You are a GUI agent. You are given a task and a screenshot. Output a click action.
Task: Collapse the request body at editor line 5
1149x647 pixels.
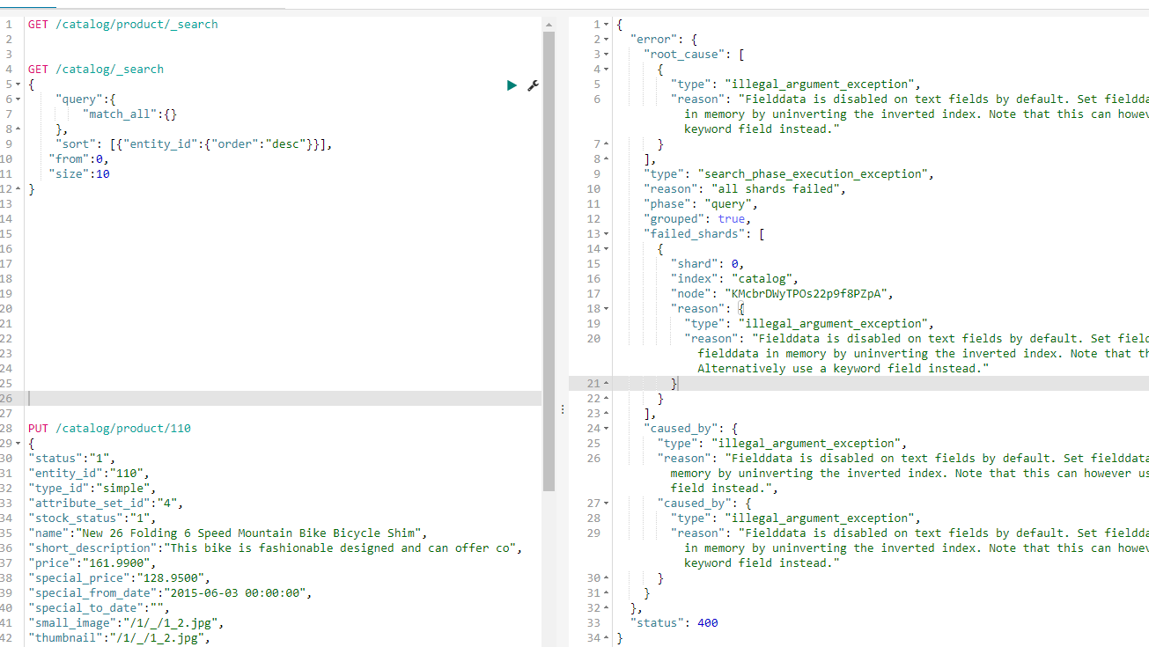click(x=18, y=85)
